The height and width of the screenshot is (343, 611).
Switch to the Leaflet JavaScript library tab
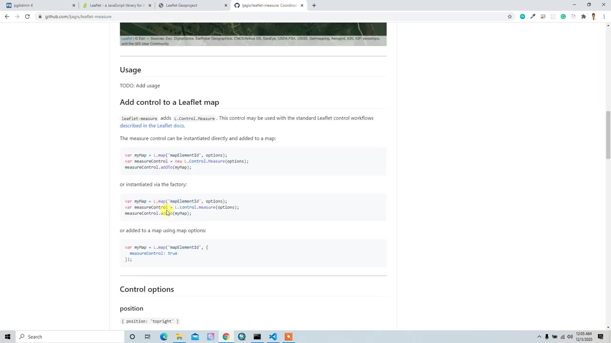pos(116,5)
